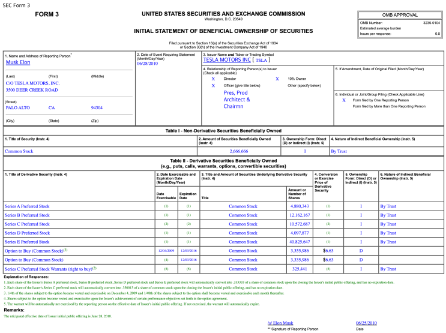Click the 'Table II - Derivative Securities Beneficially Owned' heading

click(x=223, y=161)
